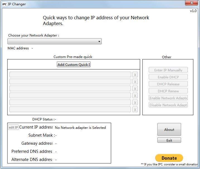Clear the fifth quick IP slot
This screenshot has height=169, width=200.
pos(135,103)
